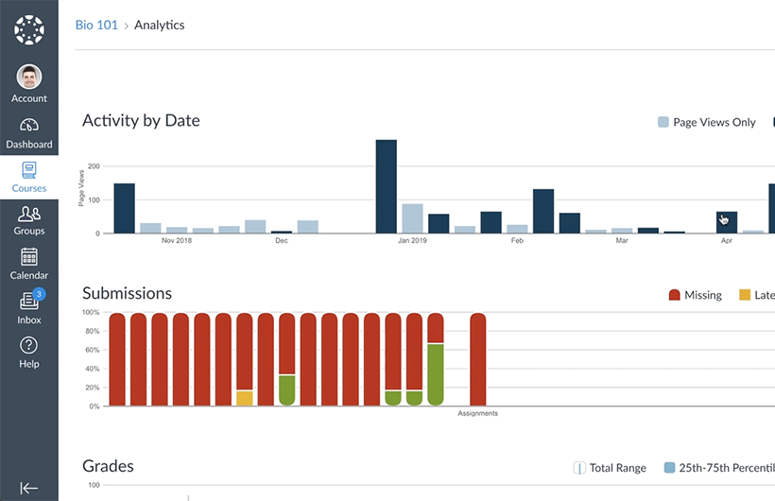Click the Help label in sidebar
Screen dimensions: 775x501
click(x=29, y=364)
